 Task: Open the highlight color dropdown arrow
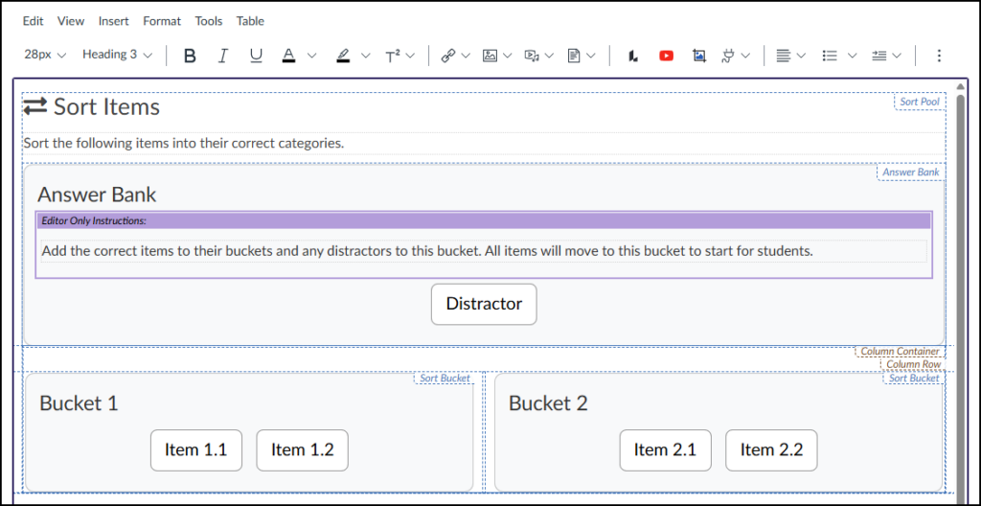pos(366,56)
